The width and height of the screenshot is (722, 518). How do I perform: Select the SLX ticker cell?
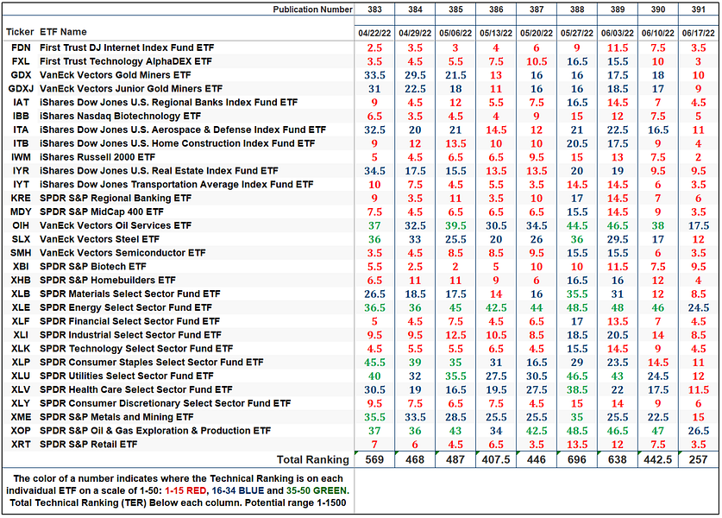21,239
